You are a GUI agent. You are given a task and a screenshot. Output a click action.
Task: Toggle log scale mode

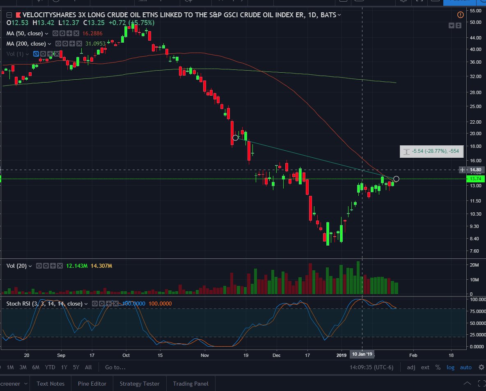tap(450, 368)
